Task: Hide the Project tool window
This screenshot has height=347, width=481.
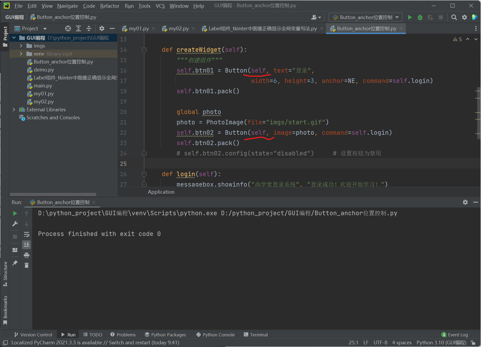Action: pos(112,28)
